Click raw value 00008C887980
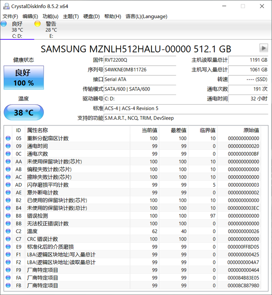The image size is (272, 295). [244, 285]
